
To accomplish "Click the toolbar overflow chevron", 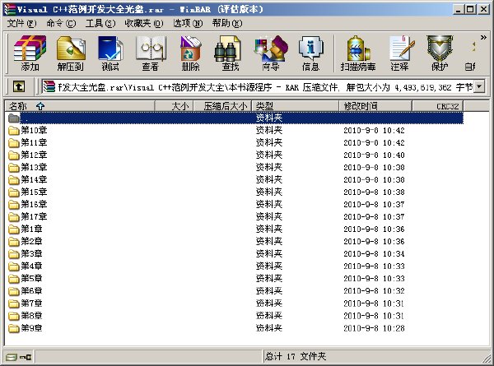I will click(483, 38).
